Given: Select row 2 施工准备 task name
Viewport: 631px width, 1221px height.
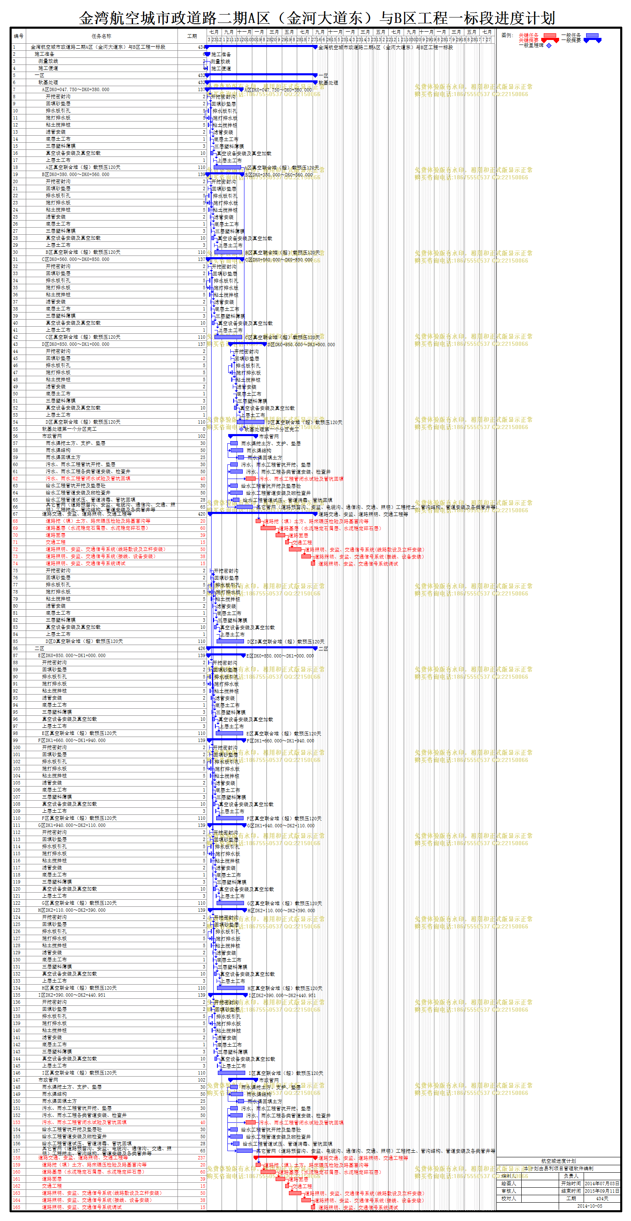Looking at the screenshot, I should point(44,54).
